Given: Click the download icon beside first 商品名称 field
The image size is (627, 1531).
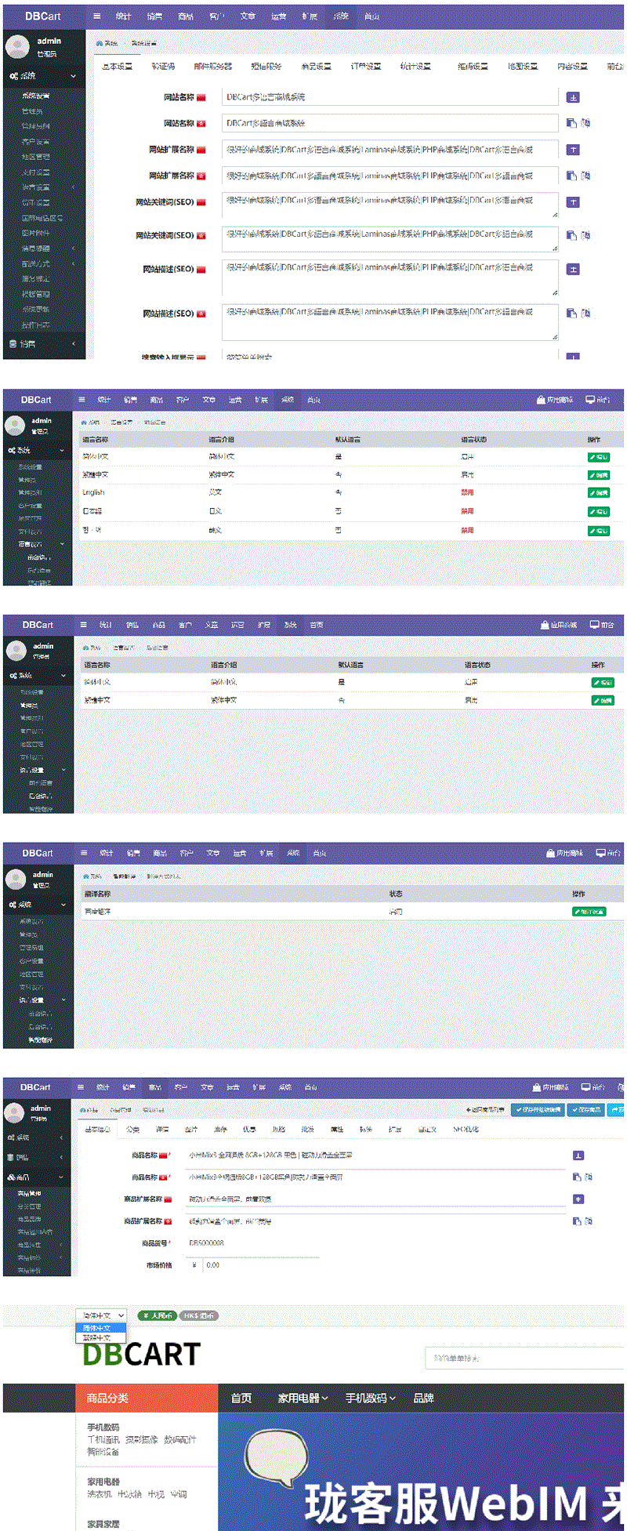Looking at the screenshot, I should pos(578,1156).
